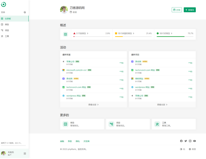The height and width of the screenshot is (159, 206).
Task: Open options menu for techcrunch.com project
Action: 190,72
